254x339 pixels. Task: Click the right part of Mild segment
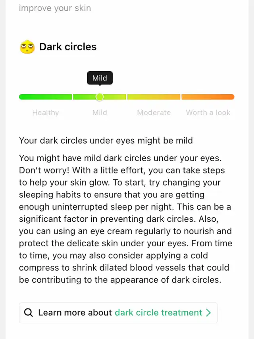point(115,97)
